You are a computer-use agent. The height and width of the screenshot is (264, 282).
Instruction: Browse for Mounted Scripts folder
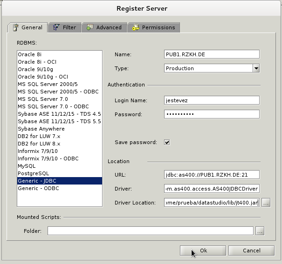[x=260, y=231]
